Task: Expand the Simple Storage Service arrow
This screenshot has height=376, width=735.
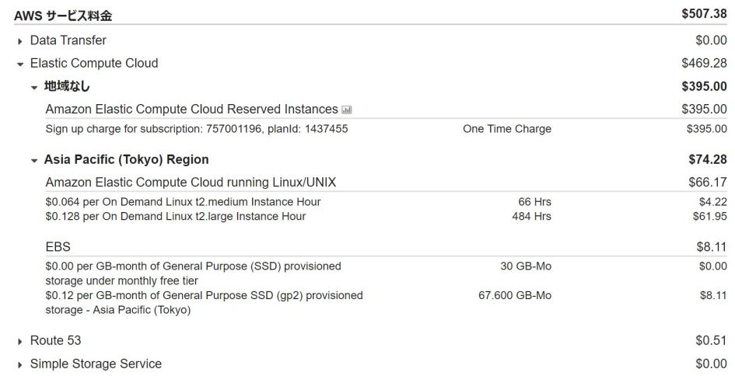Action: pos(20,364)
